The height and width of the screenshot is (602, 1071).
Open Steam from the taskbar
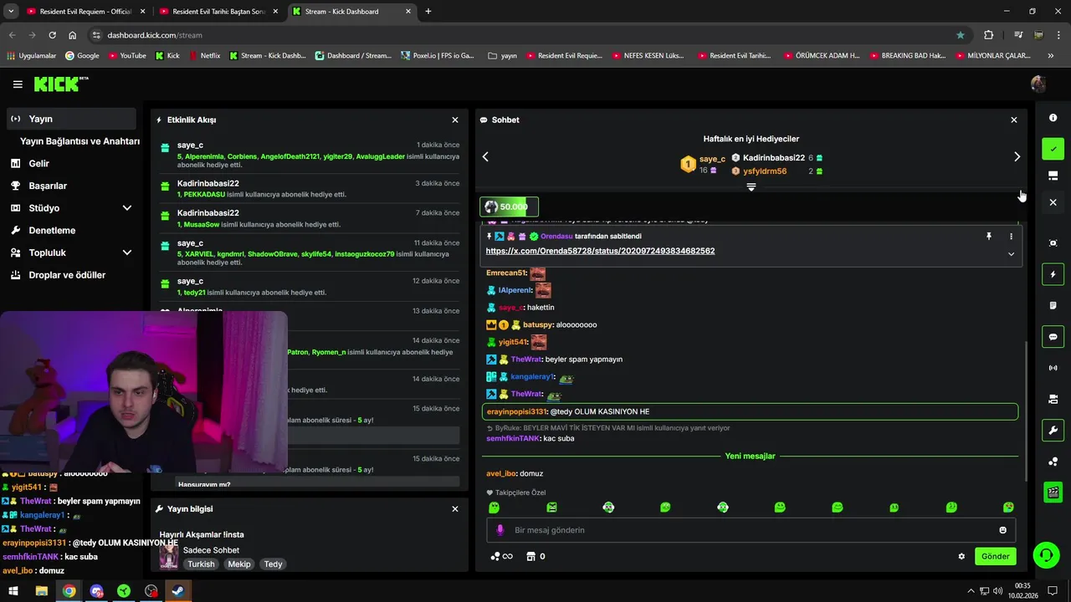point(178,591)
